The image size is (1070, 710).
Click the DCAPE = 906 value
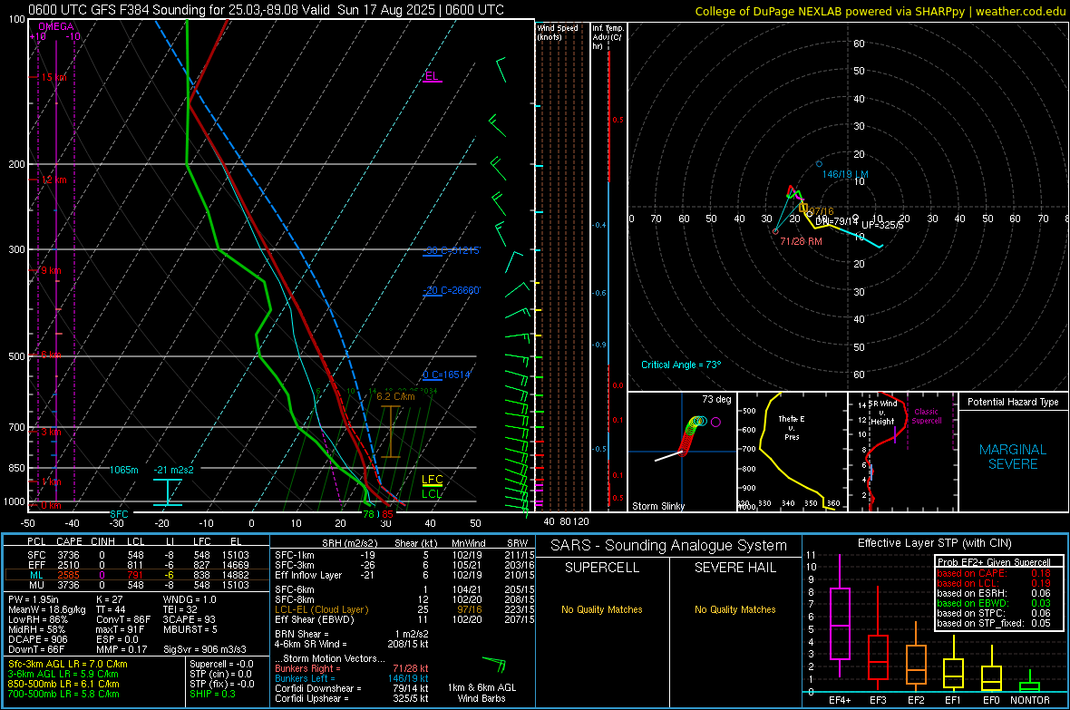pos(37,639)
